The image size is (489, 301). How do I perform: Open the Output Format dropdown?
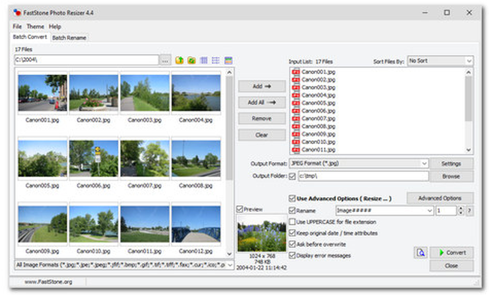coord(359,163)
